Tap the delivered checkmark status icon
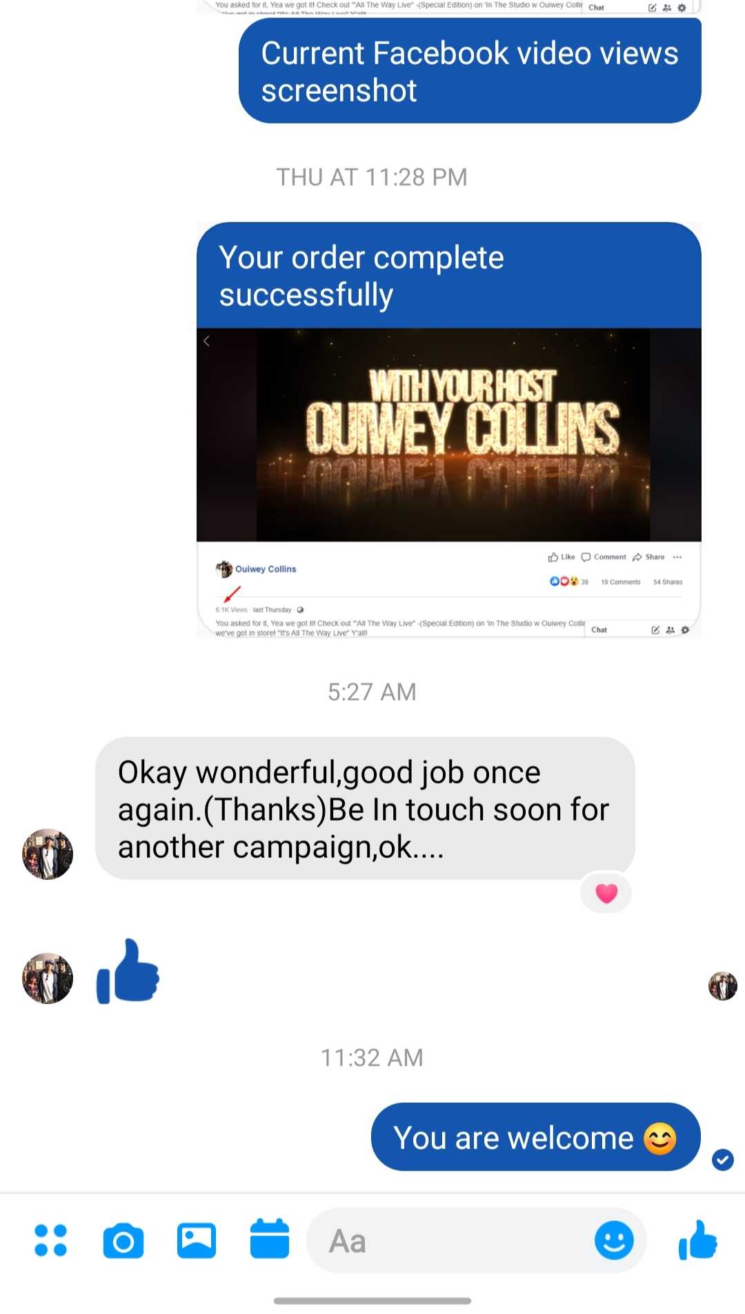The width and height of the screenshot is (745, 1314). 723,1159
